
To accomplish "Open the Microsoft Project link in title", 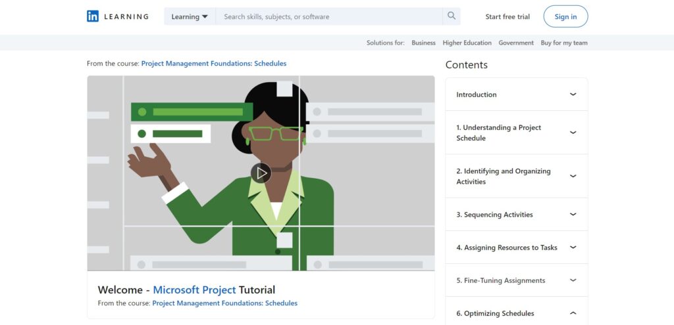I will click(x=194, y=290).
